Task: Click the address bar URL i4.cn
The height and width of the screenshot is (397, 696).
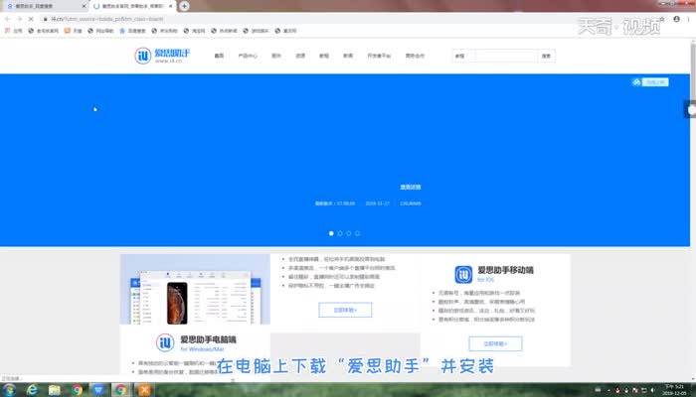Action: pyautogui.click(x=107, y=19)
